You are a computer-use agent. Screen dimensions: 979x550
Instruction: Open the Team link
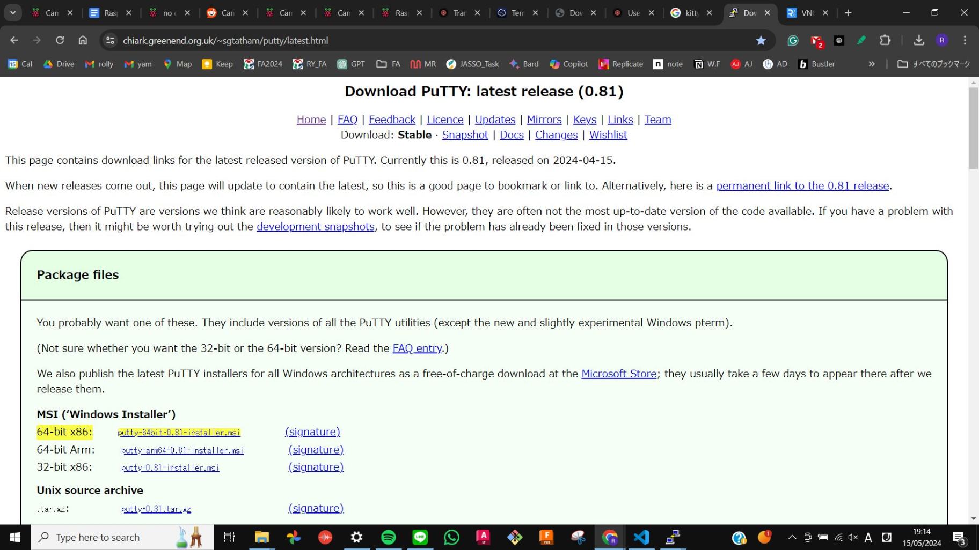point(657,120)
